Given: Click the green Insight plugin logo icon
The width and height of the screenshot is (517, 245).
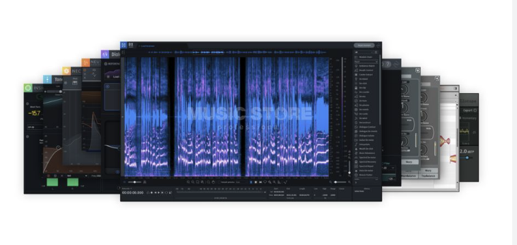Looking at the screenshot, I should (x=28, y=88).
